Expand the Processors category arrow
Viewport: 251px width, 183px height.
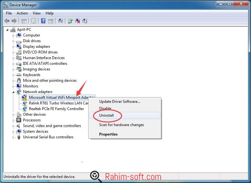13,120
